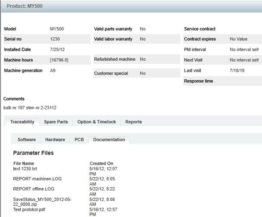Image resolution: width=262 pixels, height=217 pixels.
Task: Click the Serial no label
Action: coord(13,39)
